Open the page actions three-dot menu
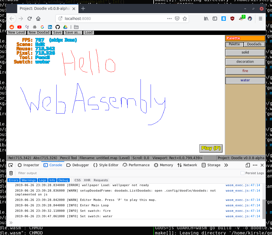The width and height of the screenshot is (272, 235). (x=169, y=19)
